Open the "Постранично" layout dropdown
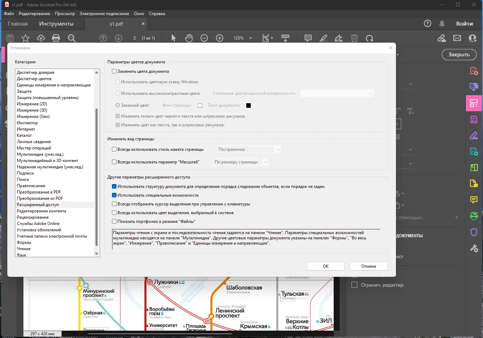The image size is (483, 338). pos(249,149)
